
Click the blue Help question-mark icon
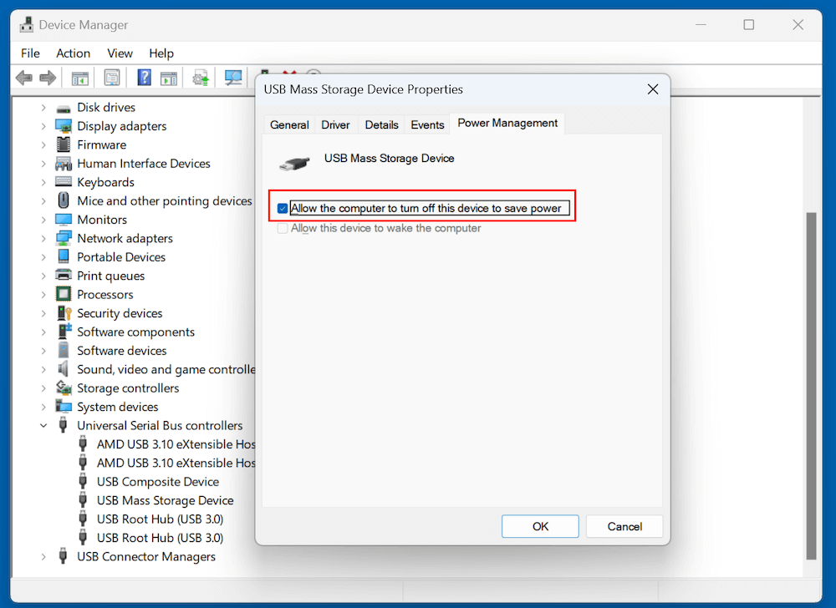tap(144, 78)
